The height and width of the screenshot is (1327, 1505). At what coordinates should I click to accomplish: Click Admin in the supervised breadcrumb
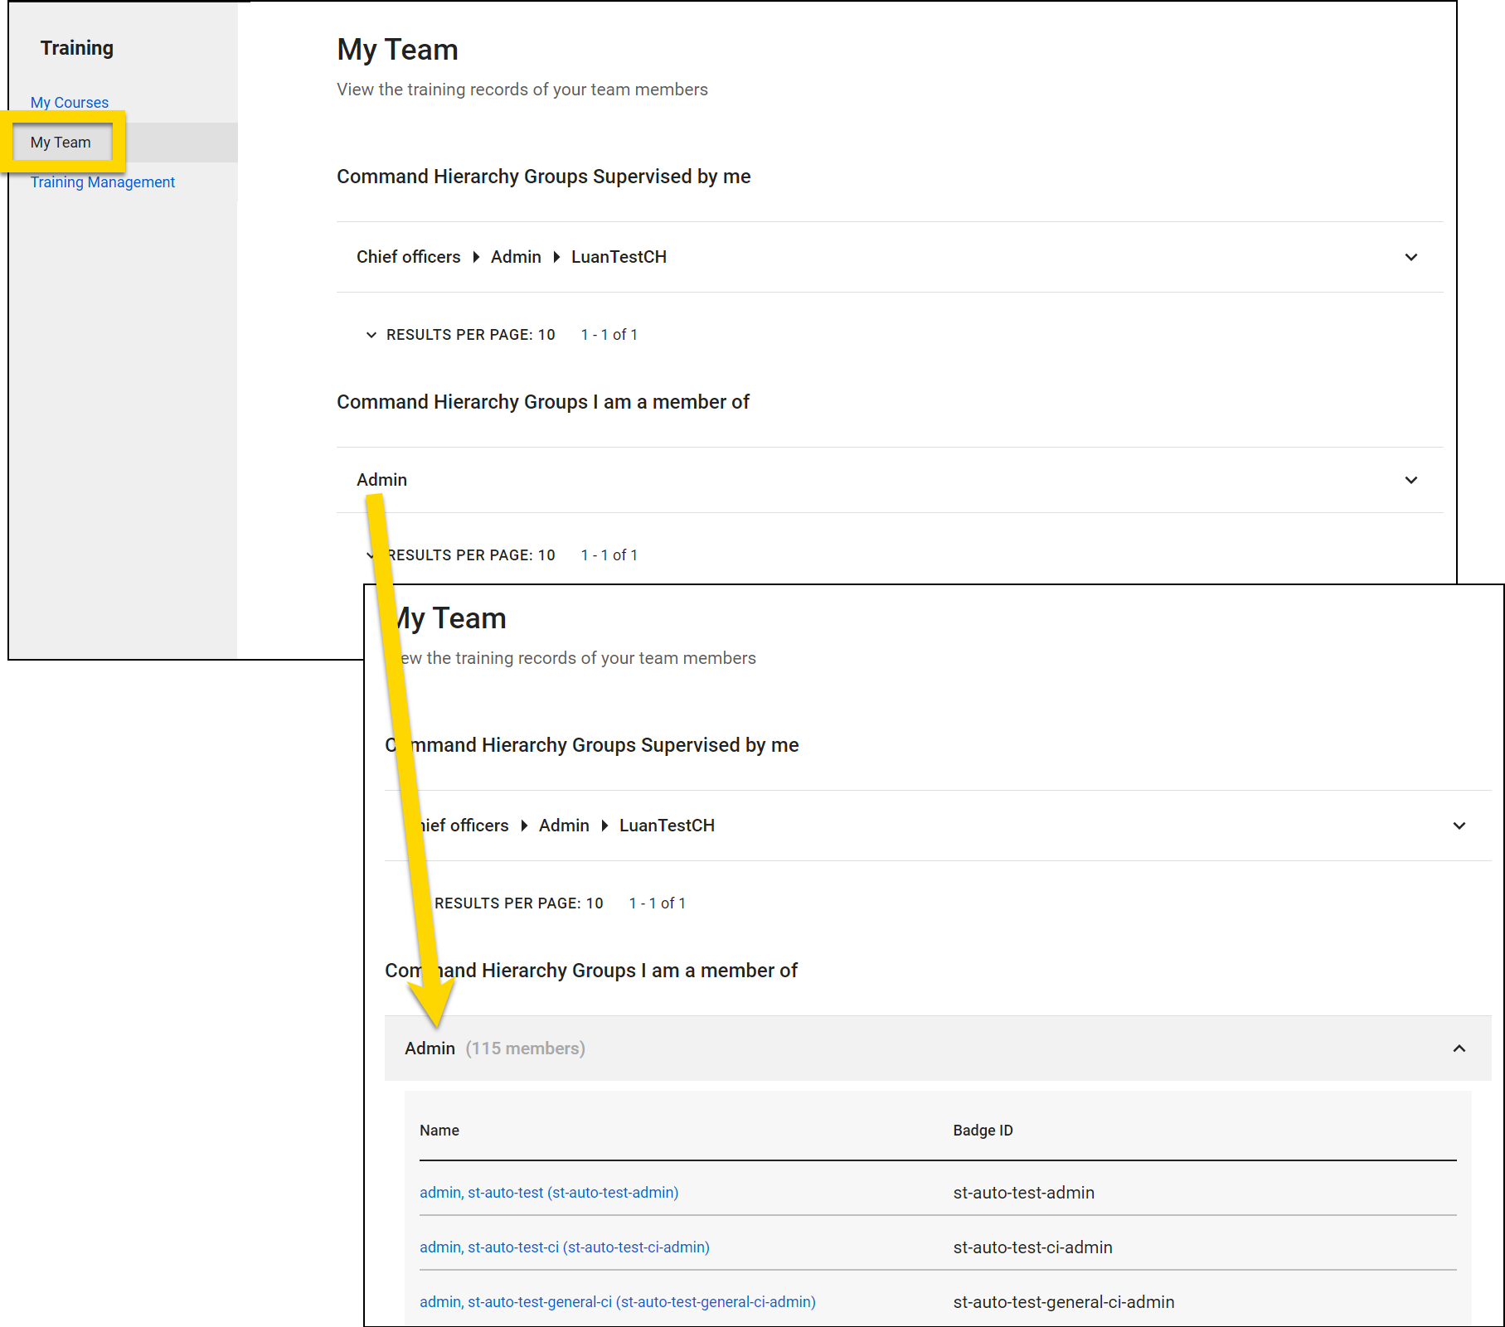[516, 257]
